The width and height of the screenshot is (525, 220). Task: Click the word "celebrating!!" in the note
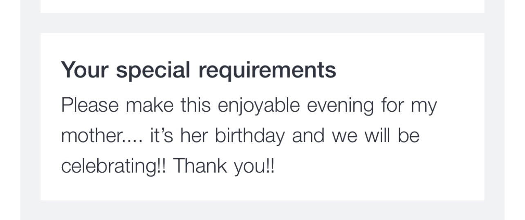pos(114,166)
